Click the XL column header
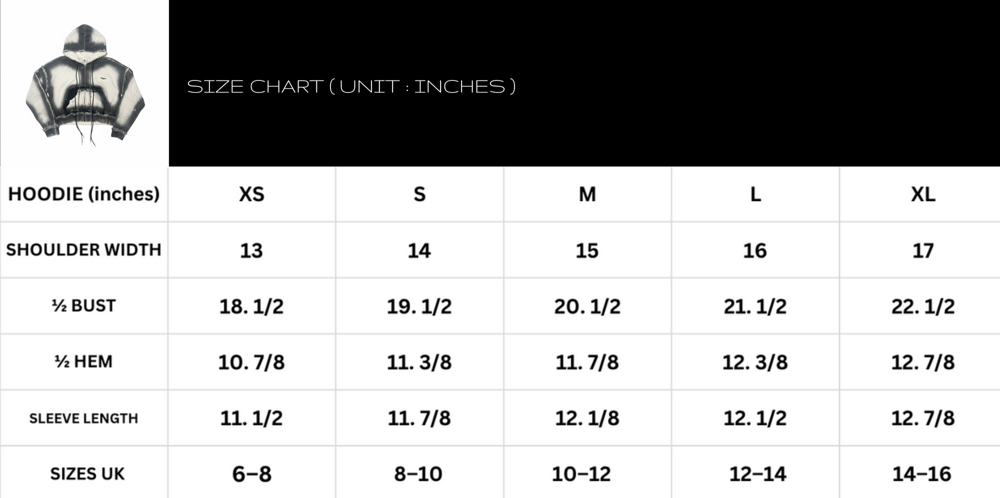The height and width of the screenshot is (498, 1000). point(923,194)
